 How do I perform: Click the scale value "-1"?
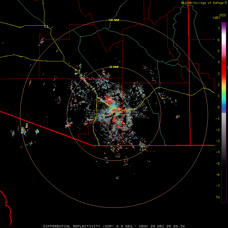tap(218, 119)
